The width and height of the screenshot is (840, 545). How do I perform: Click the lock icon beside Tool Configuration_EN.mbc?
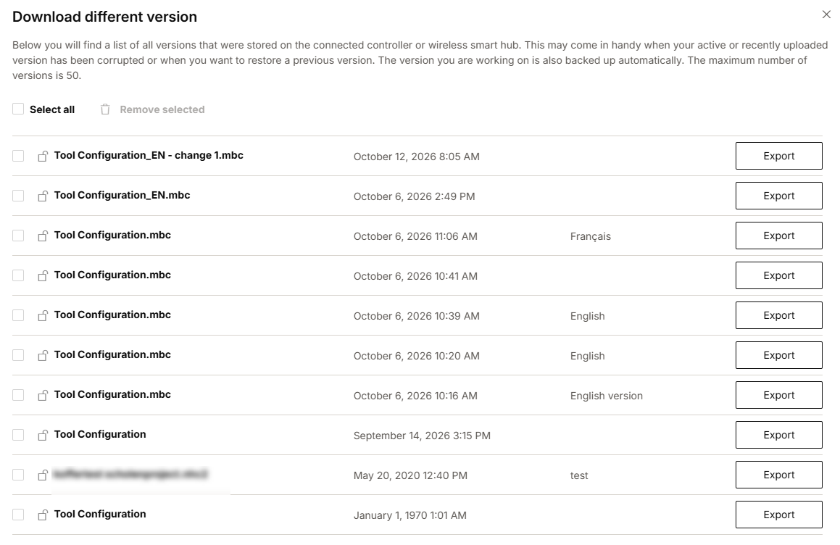coord(43,196)
